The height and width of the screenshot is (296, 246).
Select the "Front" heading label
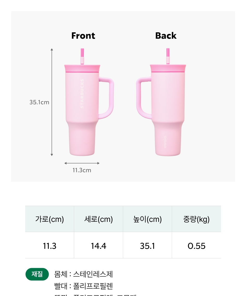[83, 36]
